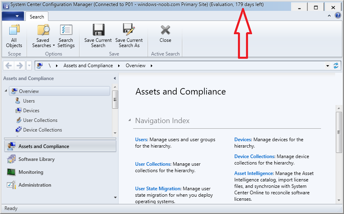Open Saved Searches in the ribbon

[43, 36]
